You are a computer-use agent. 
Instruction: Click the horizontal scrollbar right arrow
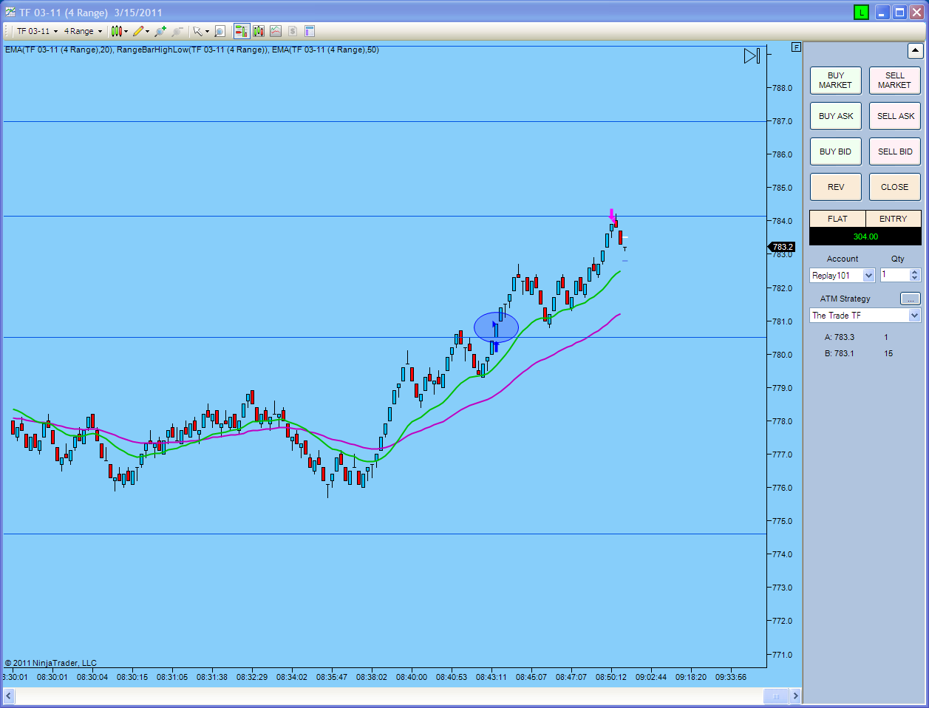tap(795, 695)
